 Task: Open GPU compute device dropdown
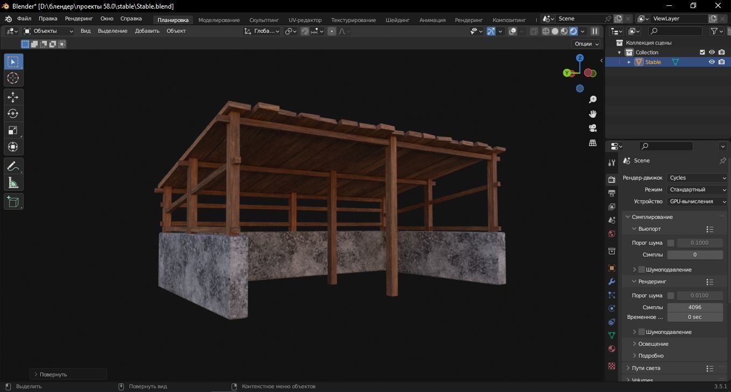[697, 201]
